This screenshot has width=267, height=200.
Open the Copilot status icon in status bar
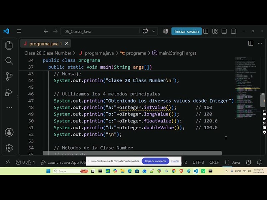249,162
